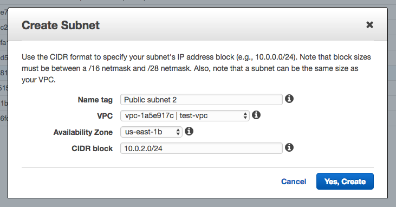Viewport: 396px width, 207px height.
Task: Focus the Name tag field with Public subnet 2
Action: point(202,100)
